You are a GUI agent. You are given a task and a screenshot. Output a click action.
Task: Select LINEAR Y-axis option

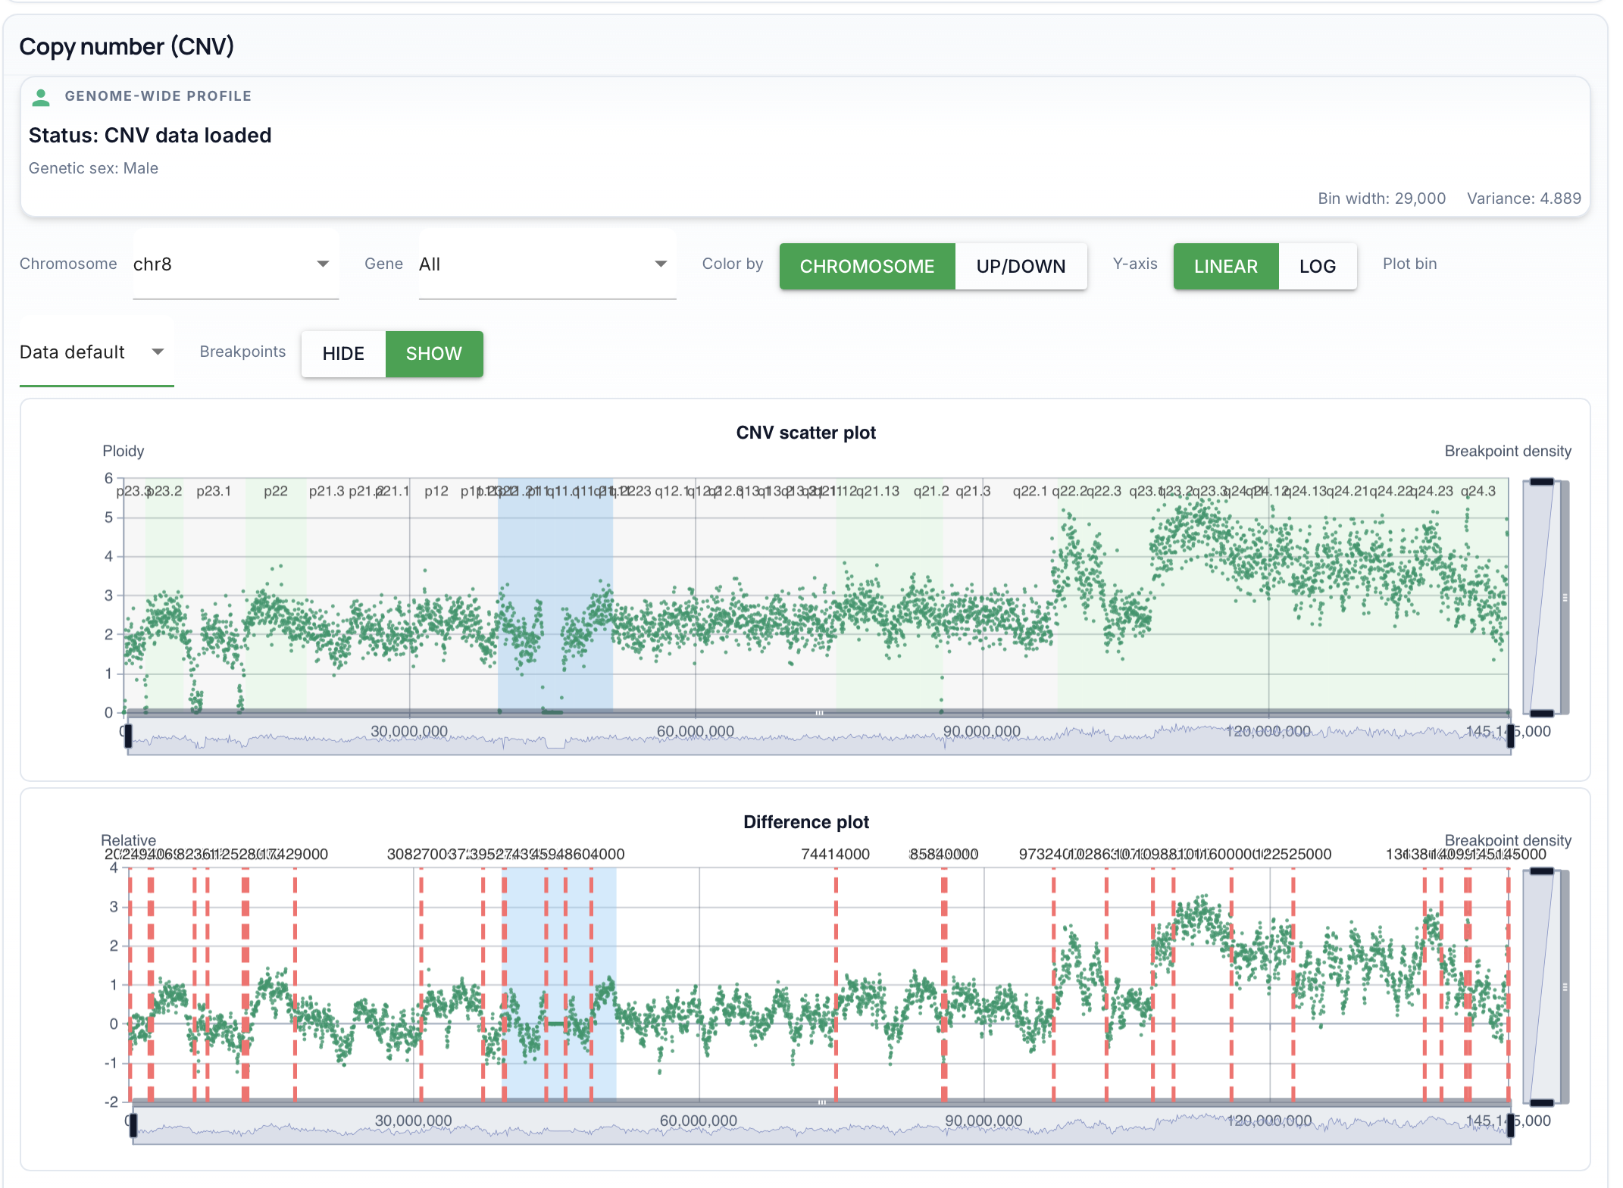coord(1225,267)
